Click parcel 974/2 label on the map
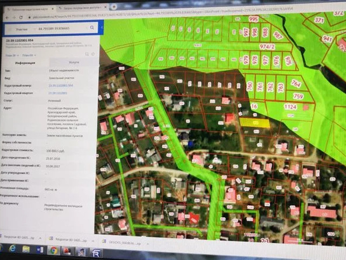Viewport: 346px width, 260px height. click(x=267, y=47)
